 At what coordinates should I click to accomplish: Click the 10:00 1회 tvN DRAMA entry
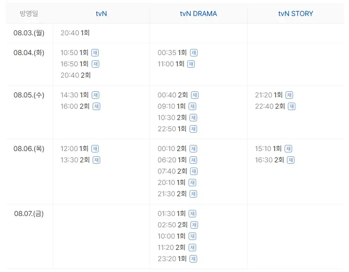pos(171,236)
